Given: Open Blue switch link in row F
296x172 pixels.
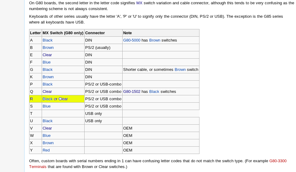Looking at the screenshot, I should coord(47,62).
